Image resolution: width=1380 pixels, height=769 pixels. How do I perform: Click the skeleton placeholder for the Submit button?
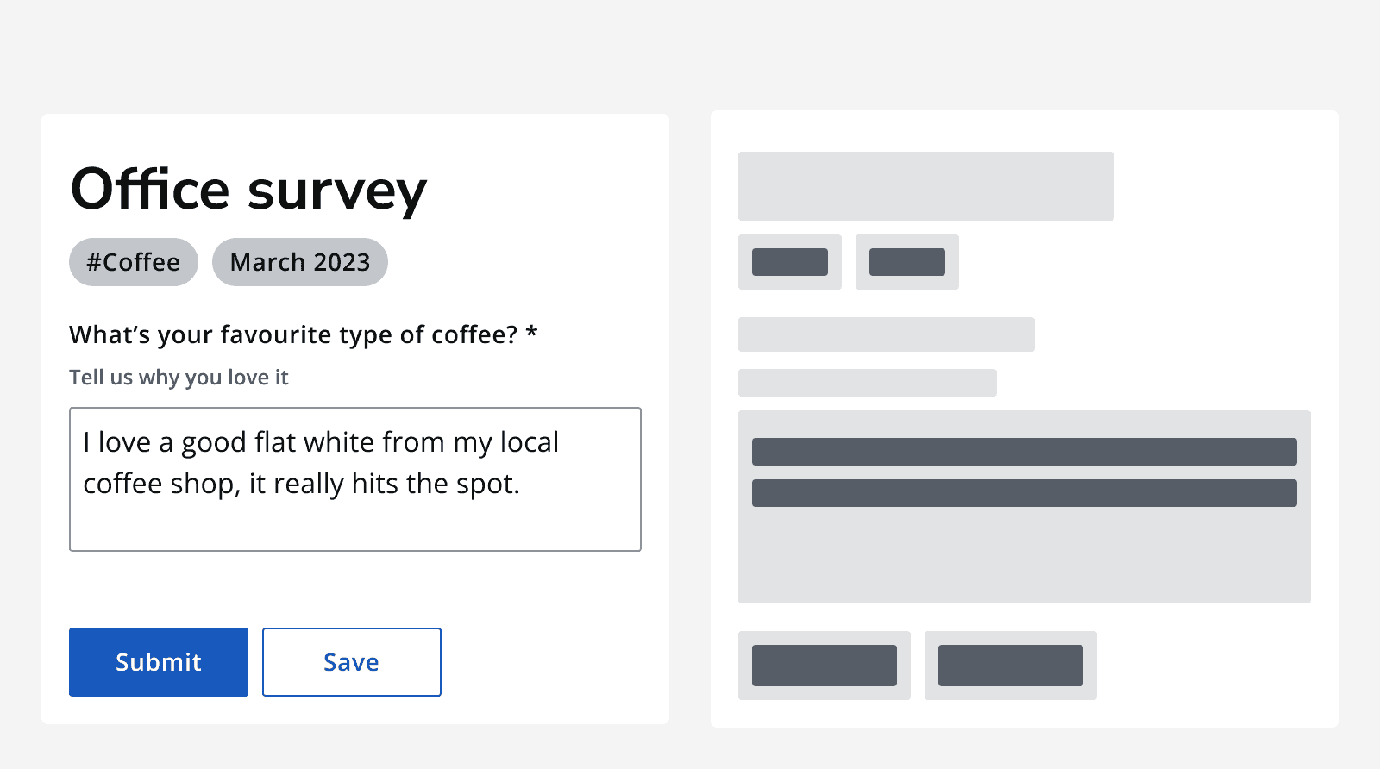click(825, 666)
